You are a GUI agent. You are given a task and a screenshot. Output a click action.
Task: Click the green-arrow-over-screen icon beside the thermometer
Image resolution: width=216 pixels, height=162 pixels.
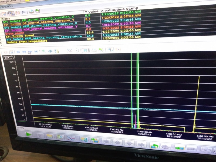point(95,140)
